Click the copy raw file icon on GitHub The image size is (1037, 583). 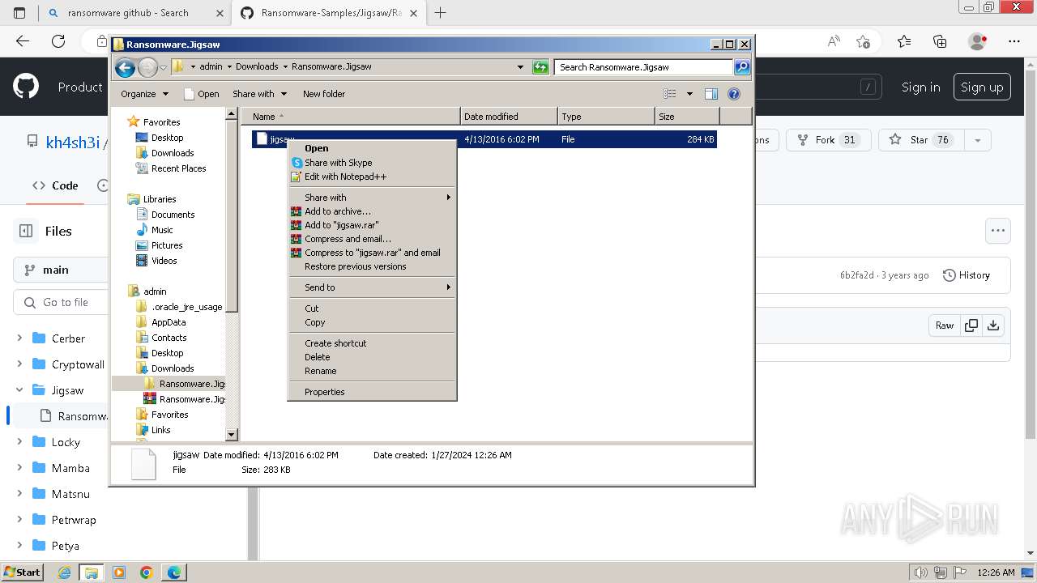(x=971, y=326)
